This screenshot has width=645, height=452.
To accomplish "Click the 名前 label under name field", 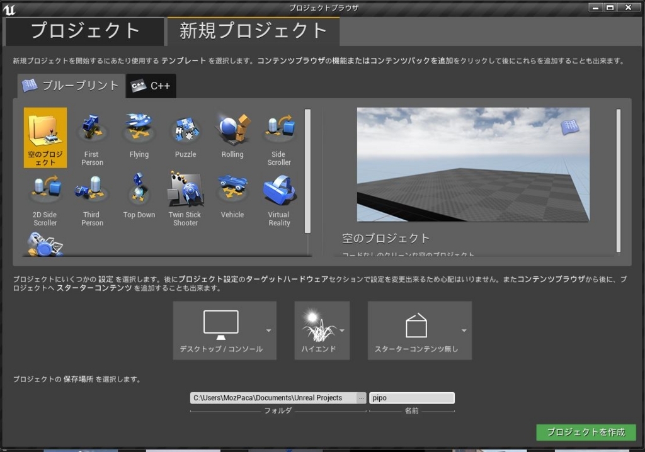I will pos(412,410).
